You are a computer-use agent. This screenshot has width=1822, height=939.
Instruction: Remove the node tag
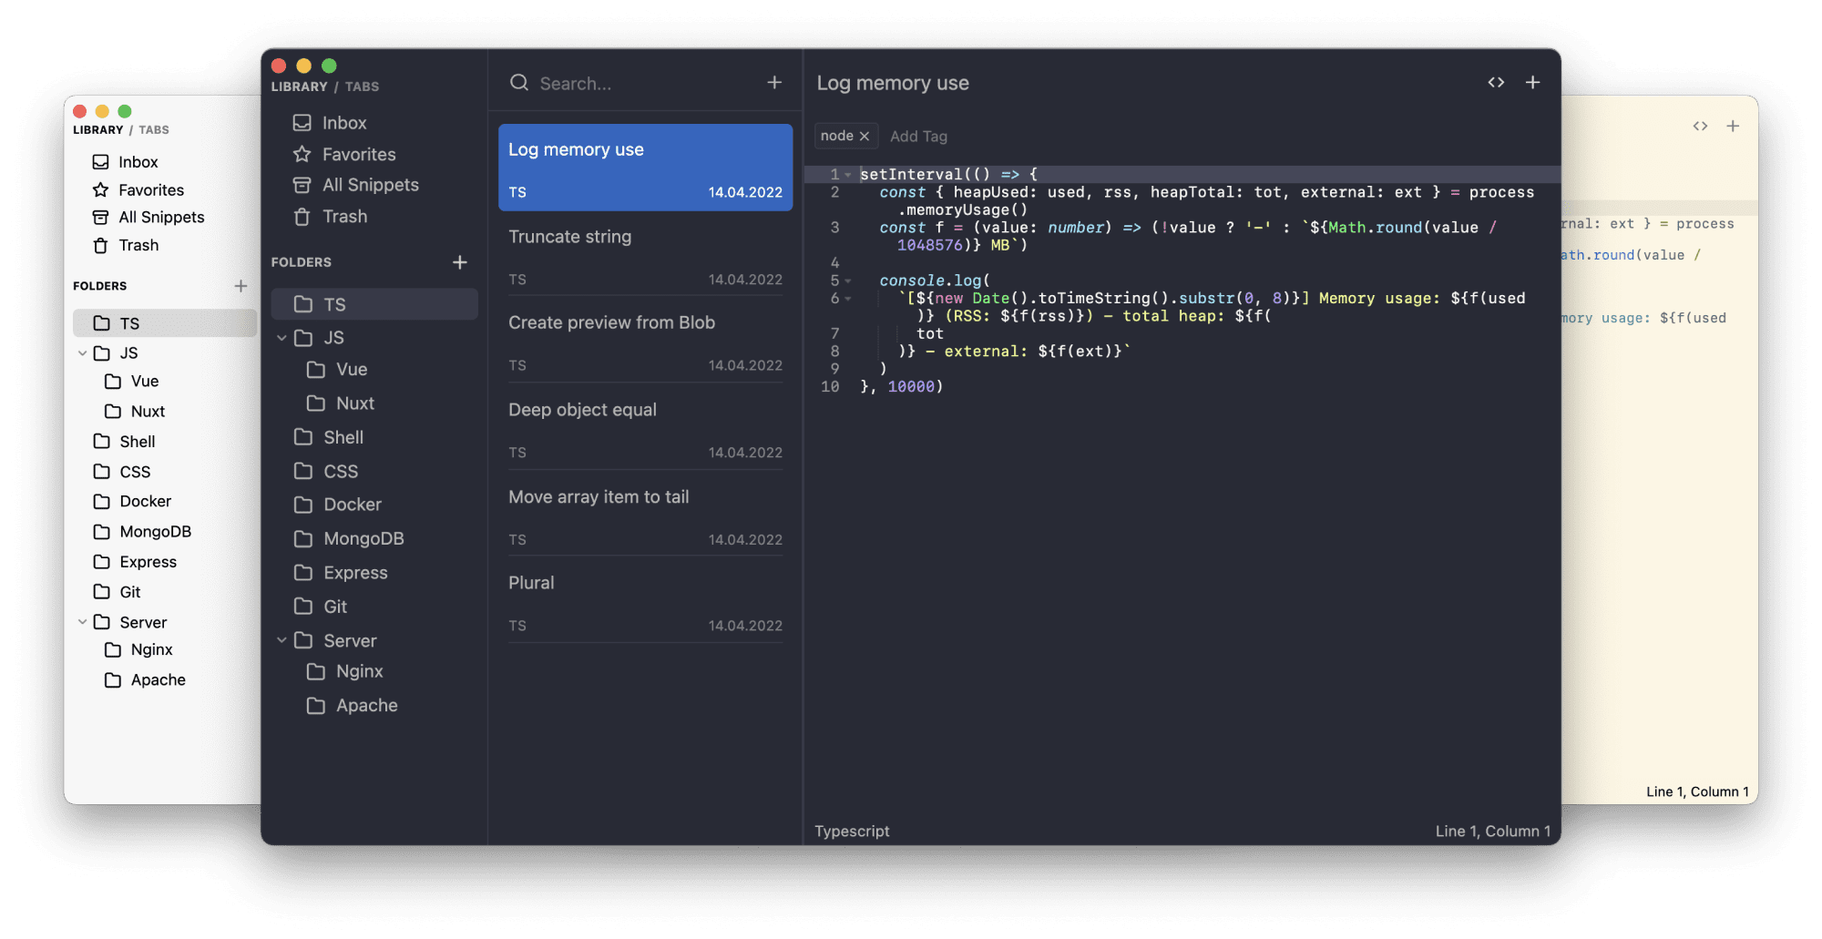[865, 137]
